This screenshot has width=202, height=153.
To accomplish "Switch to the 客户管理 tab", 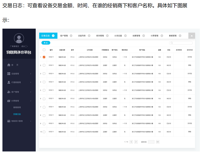I will [x=64, y=36].
